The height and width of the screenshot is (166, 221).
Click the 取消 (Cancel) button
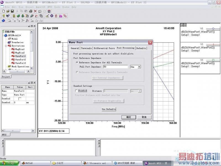[144, 117]
